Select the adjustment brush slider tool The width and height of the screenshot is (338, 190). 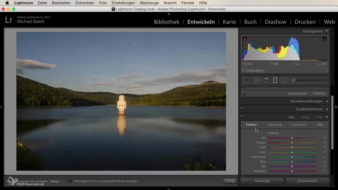309,80
